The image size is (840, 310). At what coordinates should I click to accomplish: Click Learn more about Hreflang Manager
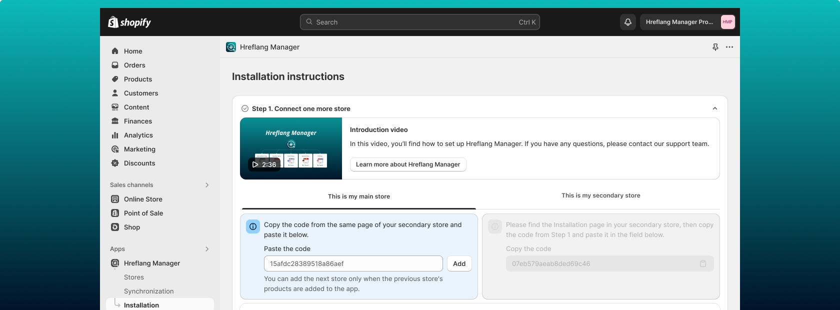[x=408, y=164]
